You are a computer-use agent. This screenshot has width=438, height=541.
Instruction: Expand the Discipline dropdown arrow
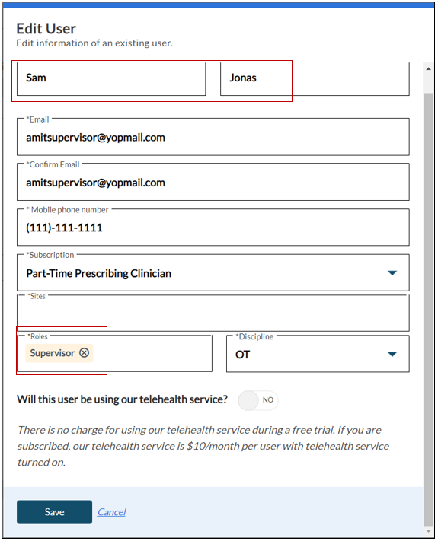click(x=392, y=354)
